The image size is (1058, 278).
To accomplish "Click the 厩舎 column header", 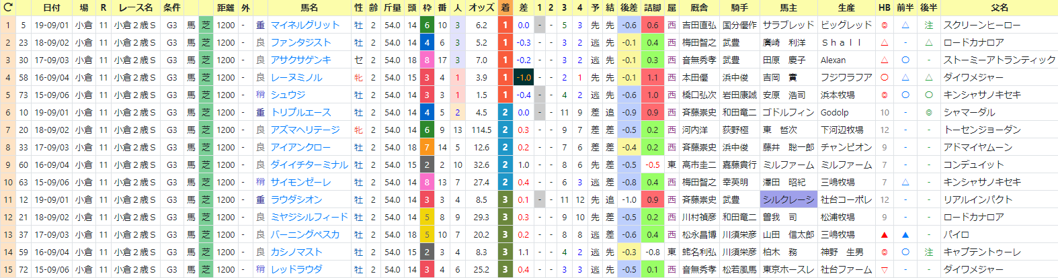I will pos(699,7).
